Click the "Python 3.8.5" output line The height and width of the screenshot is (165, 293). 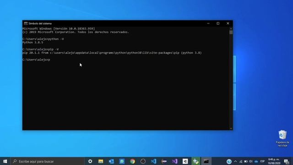[x=33, y=43]
